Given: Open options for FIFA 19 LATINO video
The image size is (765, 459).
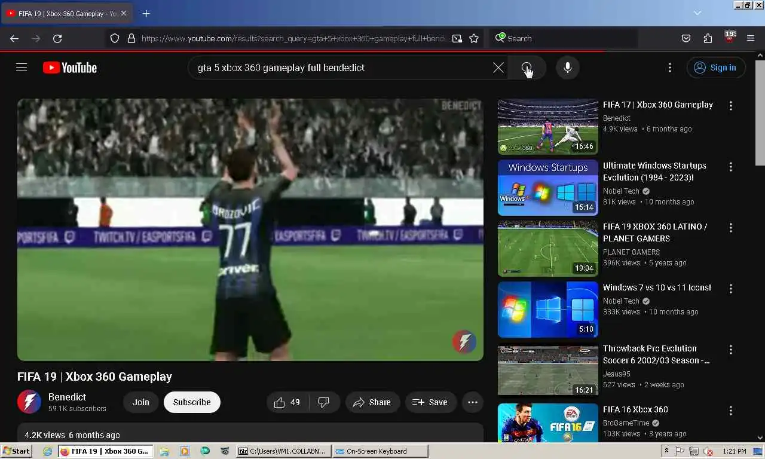Looking at the screenshot, I should tap(730, 228).
